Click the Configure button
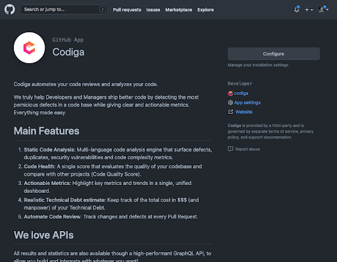 pos(274,54)
